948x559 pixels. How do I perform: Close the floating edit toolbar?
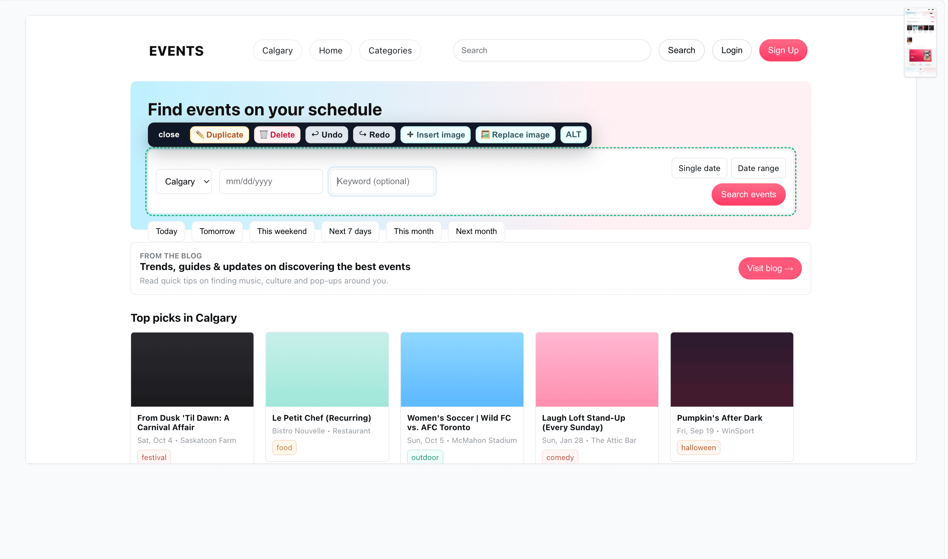click(x=169, y=135)
